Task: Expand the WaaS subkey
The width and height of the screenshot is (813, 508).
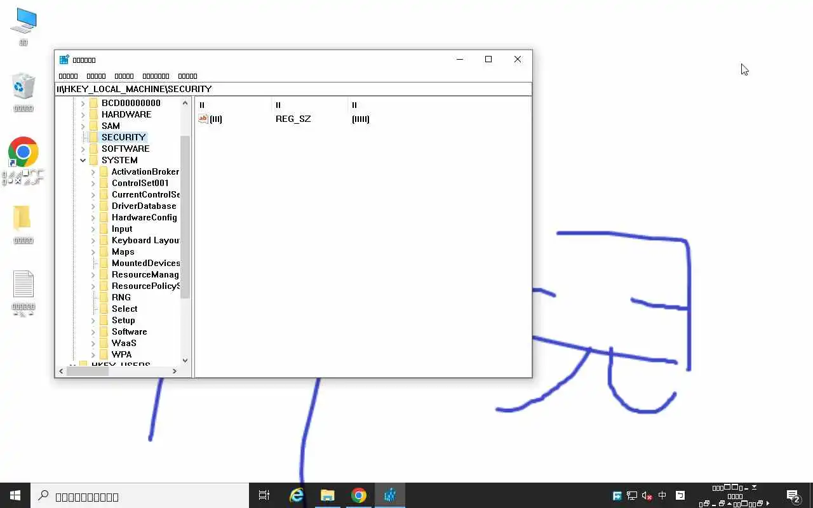Action: tap(93, 343)
